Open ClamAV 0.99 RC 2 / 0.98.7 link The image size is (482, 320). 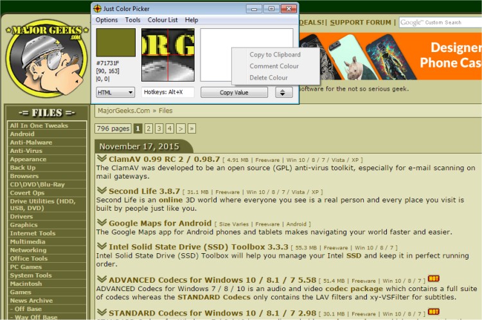[x=164, y=159]
